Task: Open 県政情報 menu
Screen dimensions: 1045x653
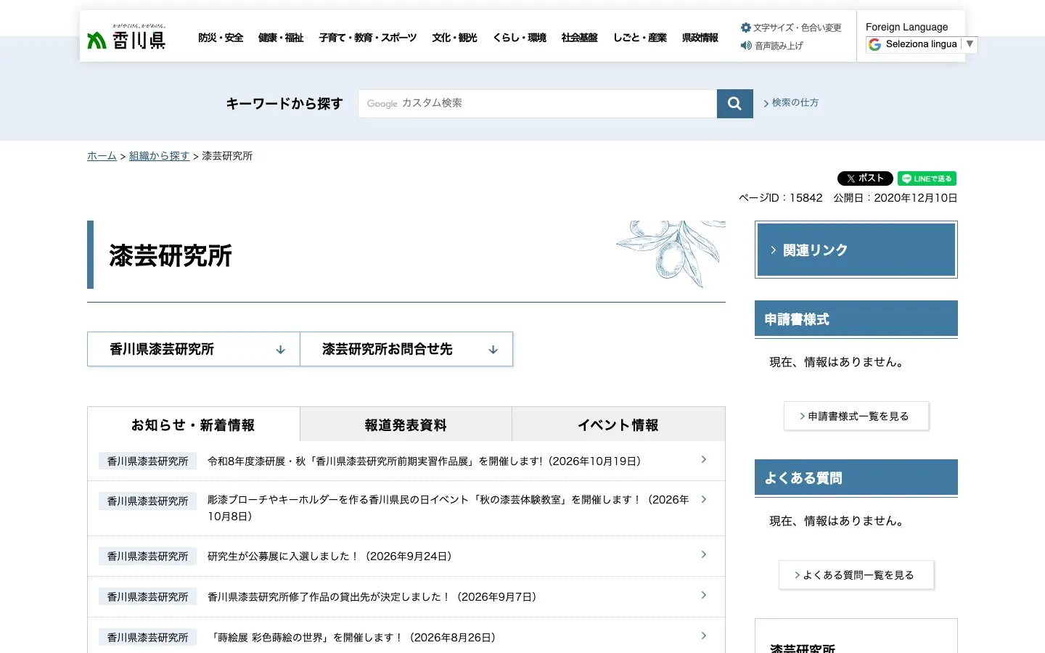Action: click(700, 38)
